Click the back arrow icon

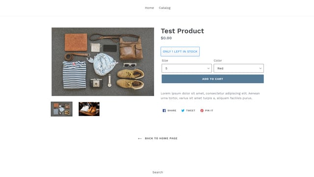pos(140,139)
